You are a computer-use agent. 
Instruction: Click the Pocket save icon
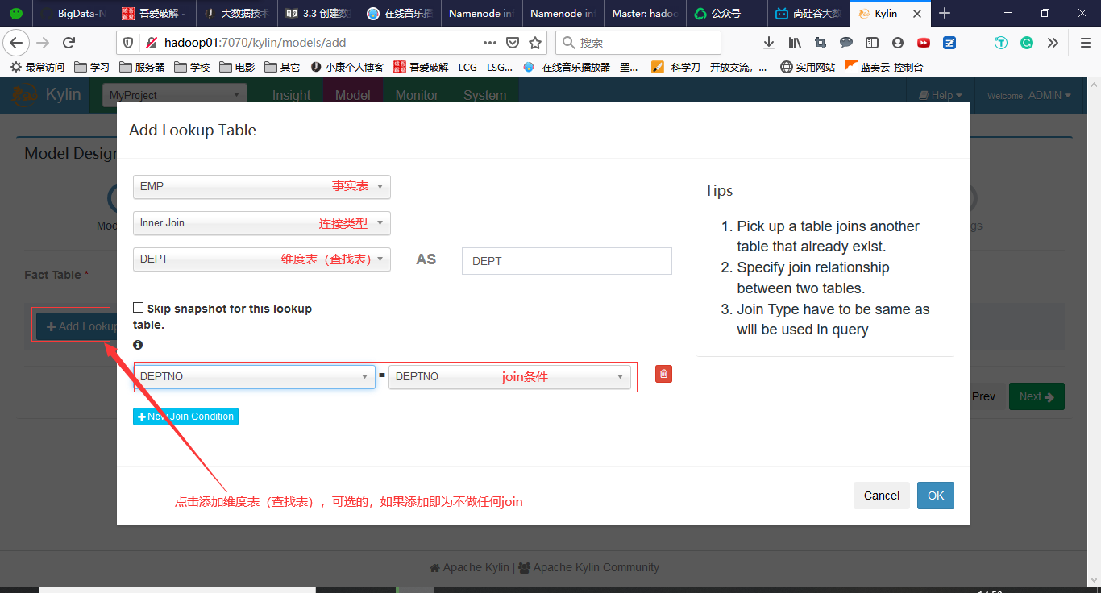pyautogui.click(x=513, y=43)
